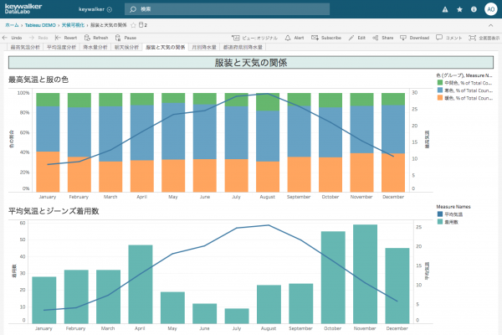Open favorites star icon in header

(459, 9)
